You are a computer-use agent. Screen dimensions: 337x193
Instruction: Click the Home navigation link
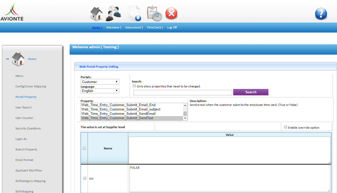coord(97,27)
